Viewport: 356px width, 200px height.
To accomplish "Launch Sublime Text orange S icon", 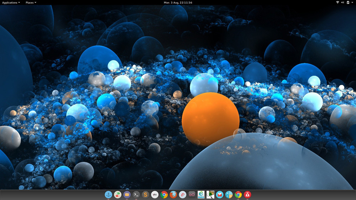I will [x=145, y=195].
